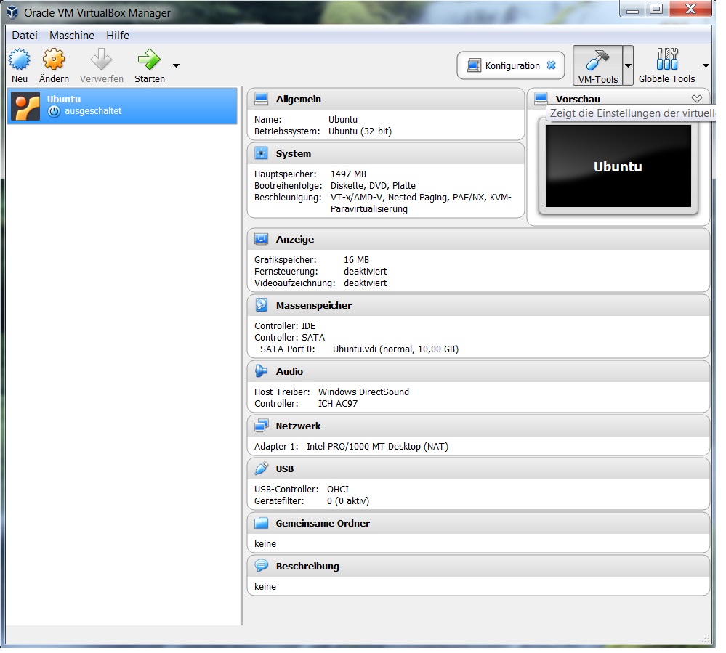Screen dimensions: 726x653
Task: Click Controller: SATA storage line
Action: [x=289, y=338]
